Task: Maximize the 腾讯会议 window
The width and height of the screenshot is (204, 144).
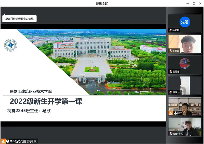Action: point(194,4)
